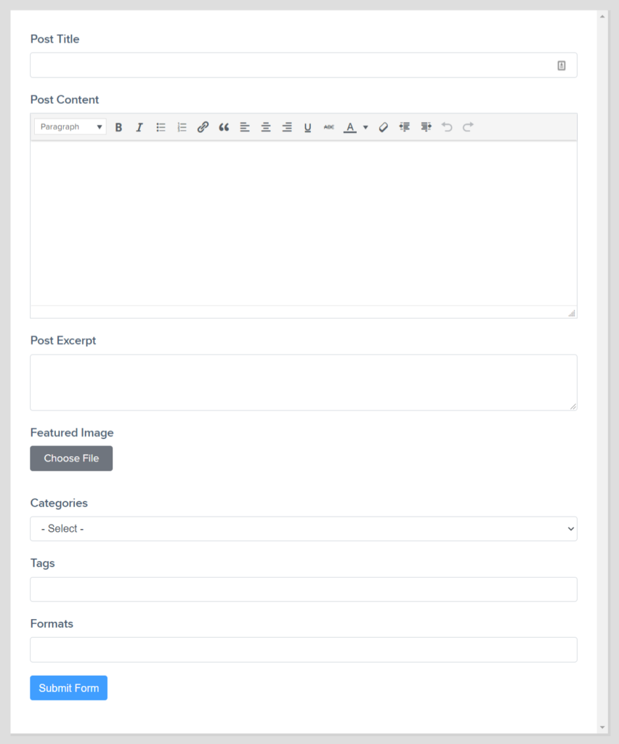
Task: Apply underline formatting
Action: coord(307,127)
